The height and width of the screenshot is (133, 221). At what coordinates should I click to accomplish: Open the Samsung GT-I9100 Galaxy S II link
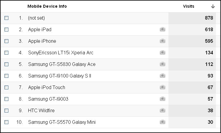coord(60,76)
